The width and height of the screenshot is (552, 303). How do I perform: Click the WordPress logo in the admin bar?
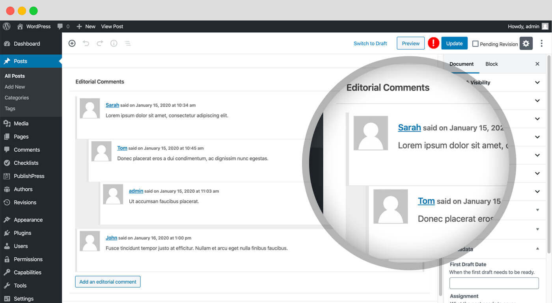[7, 26]
